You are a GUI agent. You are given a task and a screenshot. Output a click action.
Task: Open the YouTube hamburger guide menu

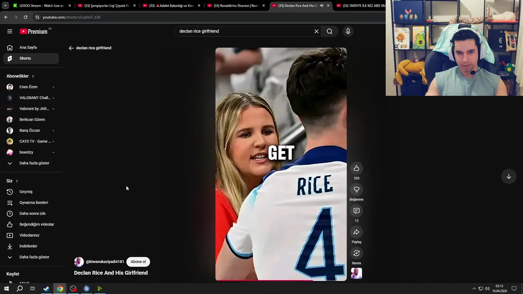click(x=10, y=31)
